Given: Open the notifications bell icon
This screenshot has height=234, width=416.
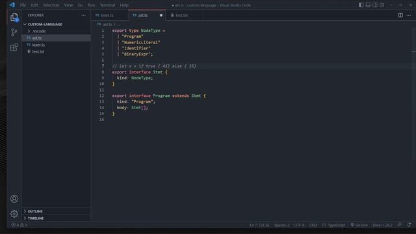Looking at the screenshot, I should [x=409, y=225].
